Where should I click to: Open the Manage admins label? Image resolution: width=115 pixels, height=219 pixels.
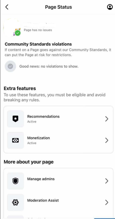(x=41, y=179)
